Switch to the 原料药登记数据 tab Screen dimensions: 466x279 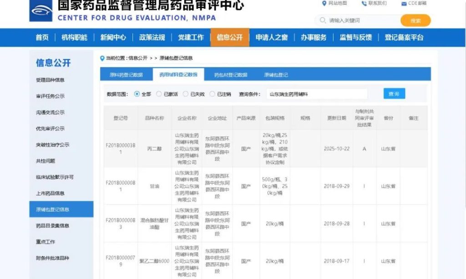click(126, 75)
